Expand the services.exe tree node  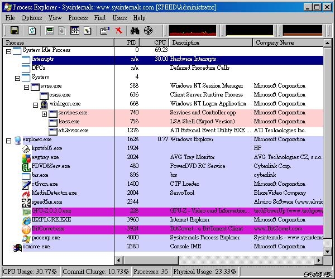click(x=44, y=113)
